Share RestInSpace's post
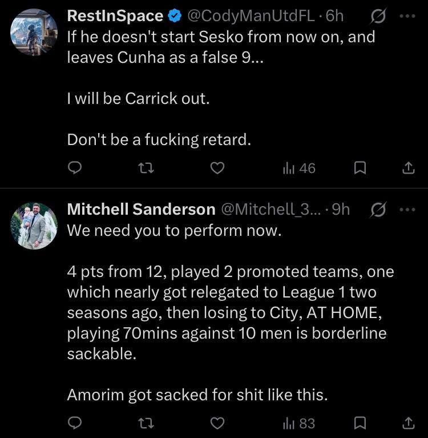The height and width of the screenshot is (438, 428). [x=409, y=168]
